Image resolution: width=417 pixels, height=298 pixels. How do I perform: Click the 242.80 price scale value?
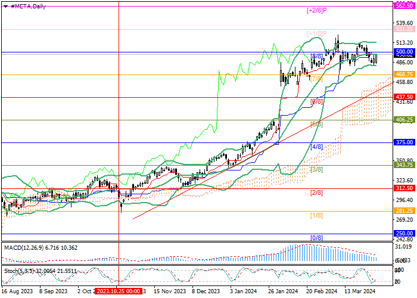point(404,239)
